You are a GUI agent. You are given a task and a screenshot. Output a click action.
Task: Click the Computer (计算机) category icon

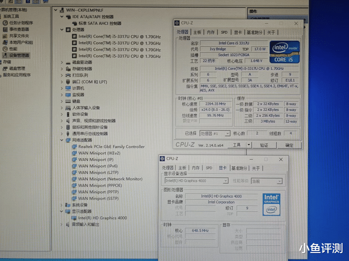68,88
